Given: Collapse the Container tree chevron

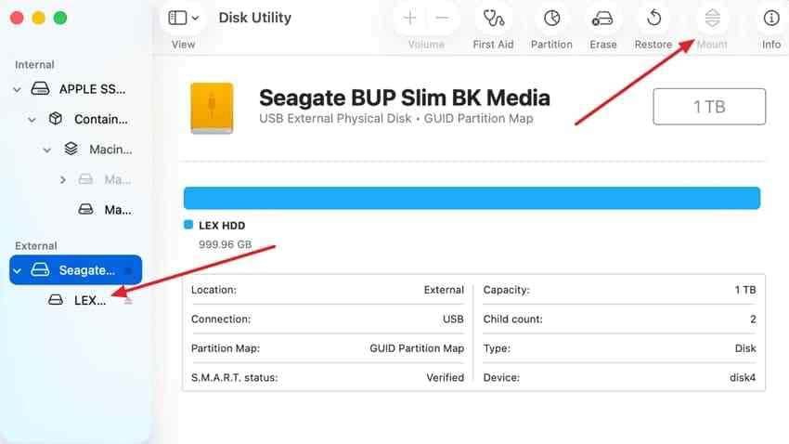Looking at the screenshot, I should point(32,120).
